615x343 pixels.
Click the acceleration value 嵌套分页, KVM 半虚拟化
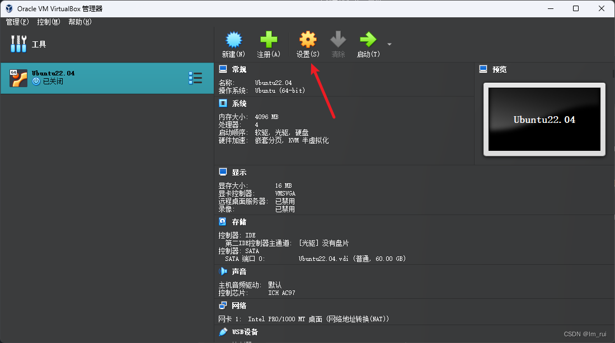coord(292,140)
